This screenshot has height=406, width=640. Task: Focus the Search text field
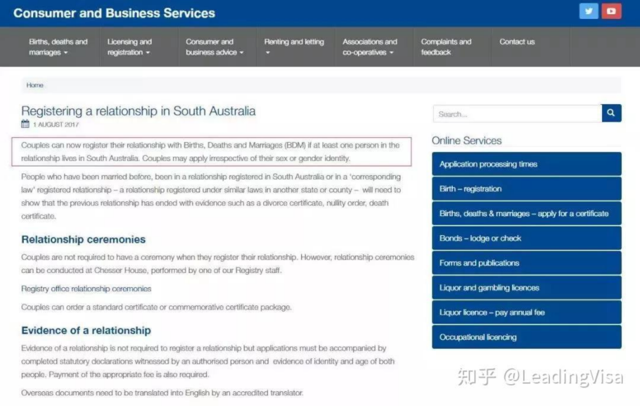(x=517, y=114)
